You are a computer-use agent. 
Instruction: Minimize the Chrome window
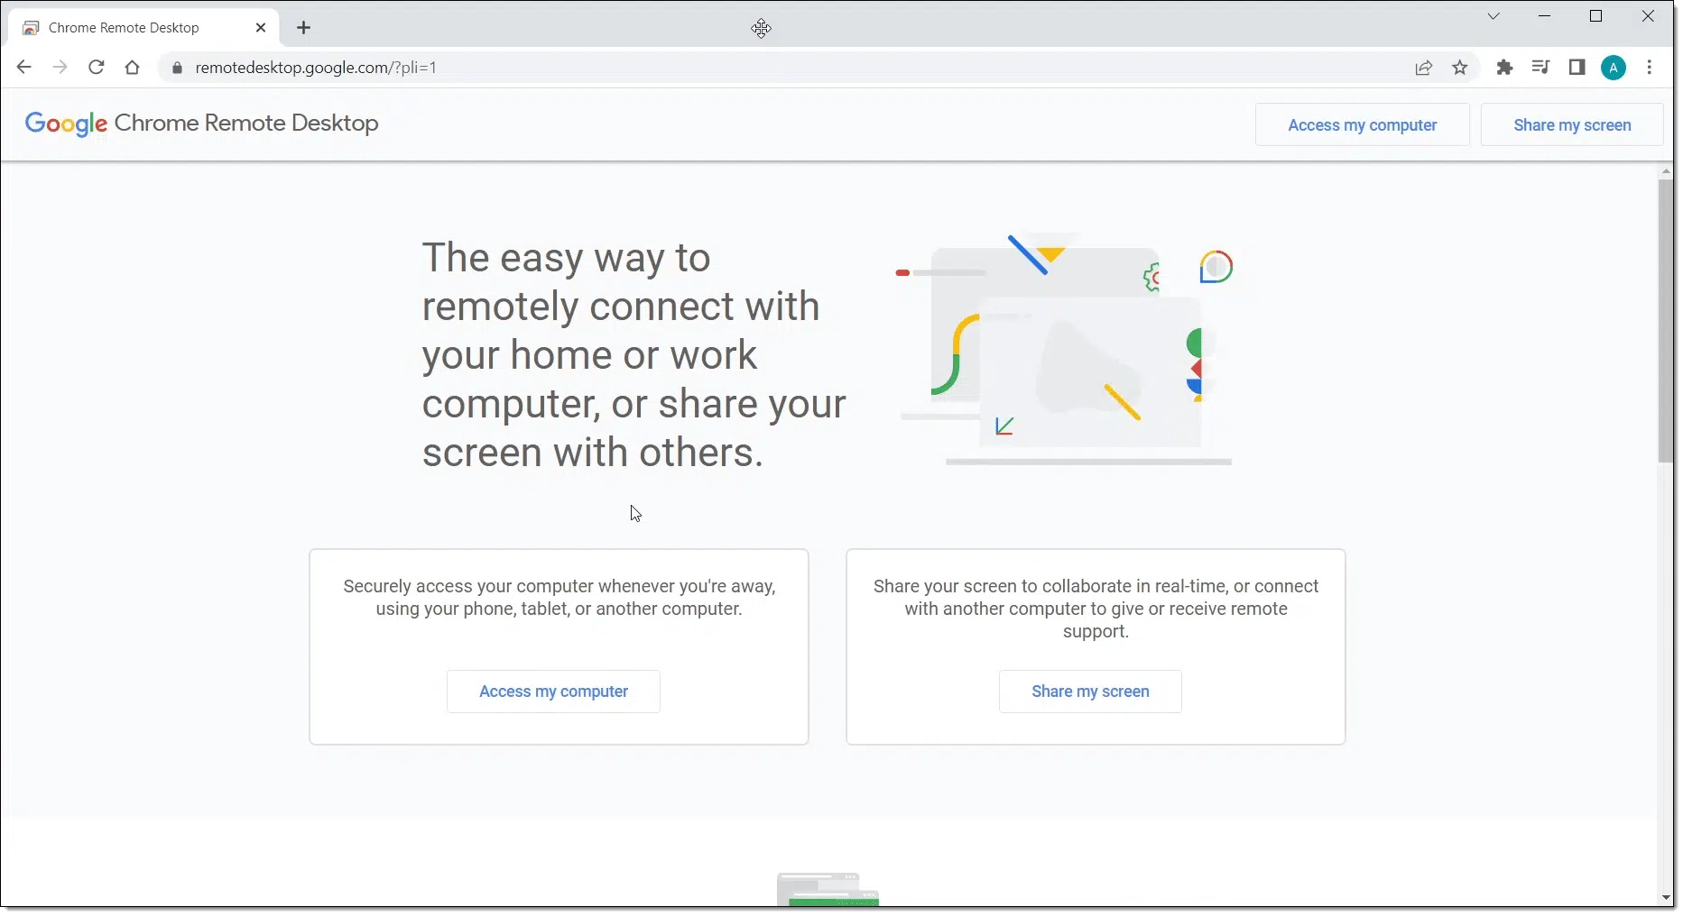1545,16
